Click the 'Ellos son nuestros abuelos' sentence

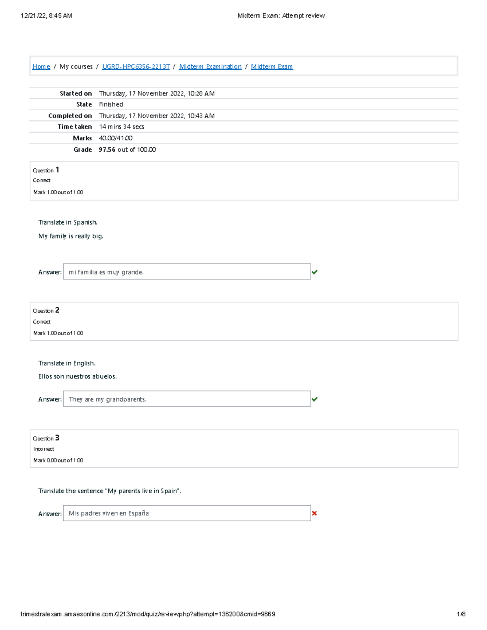pos(78,376)
